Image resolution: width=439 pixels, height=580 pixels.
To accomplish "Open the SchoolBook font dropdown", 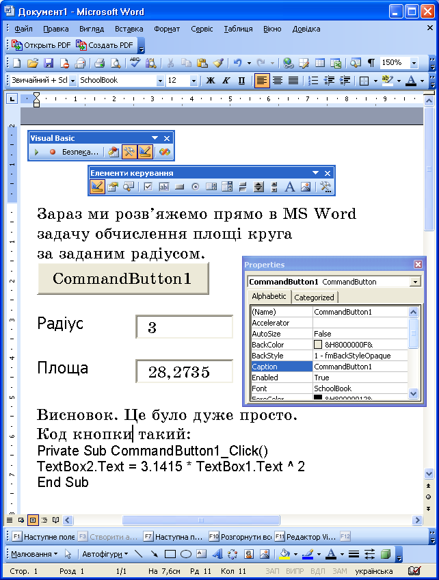I will [160, 81].
